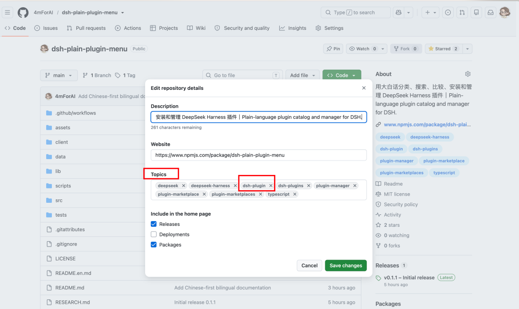
Task: Open Security and quality tab
Action: pyautogui.click(x=242, y=28)
